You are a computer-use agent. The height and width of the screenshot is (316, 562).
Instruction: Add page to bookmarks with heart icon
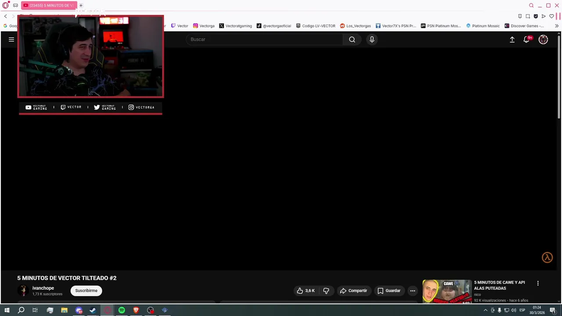(x=552, y=16)
